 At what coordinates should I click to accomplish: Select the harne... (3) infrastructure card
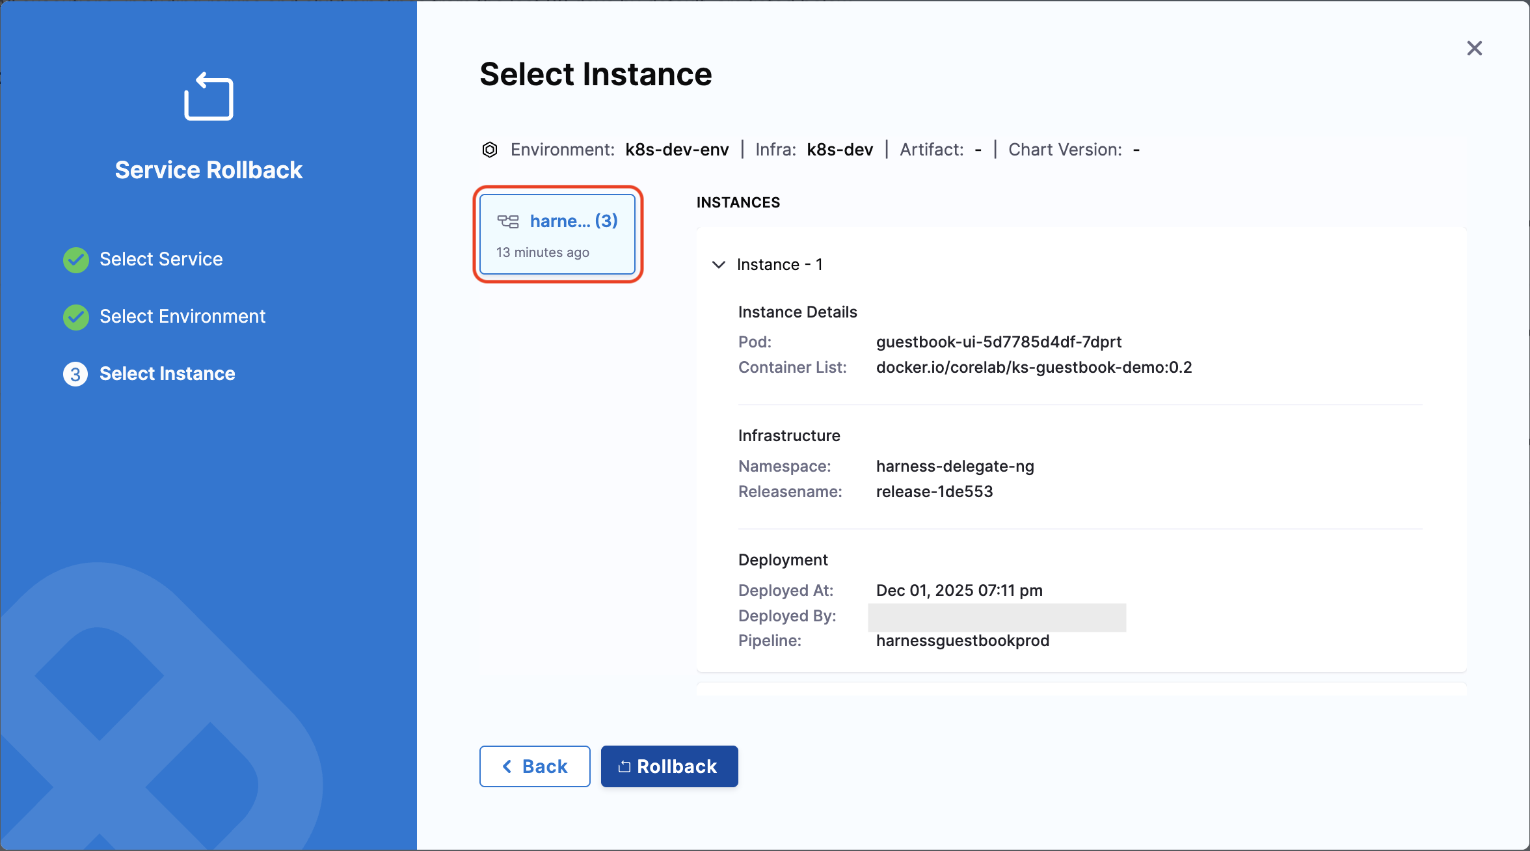(557, 234)
